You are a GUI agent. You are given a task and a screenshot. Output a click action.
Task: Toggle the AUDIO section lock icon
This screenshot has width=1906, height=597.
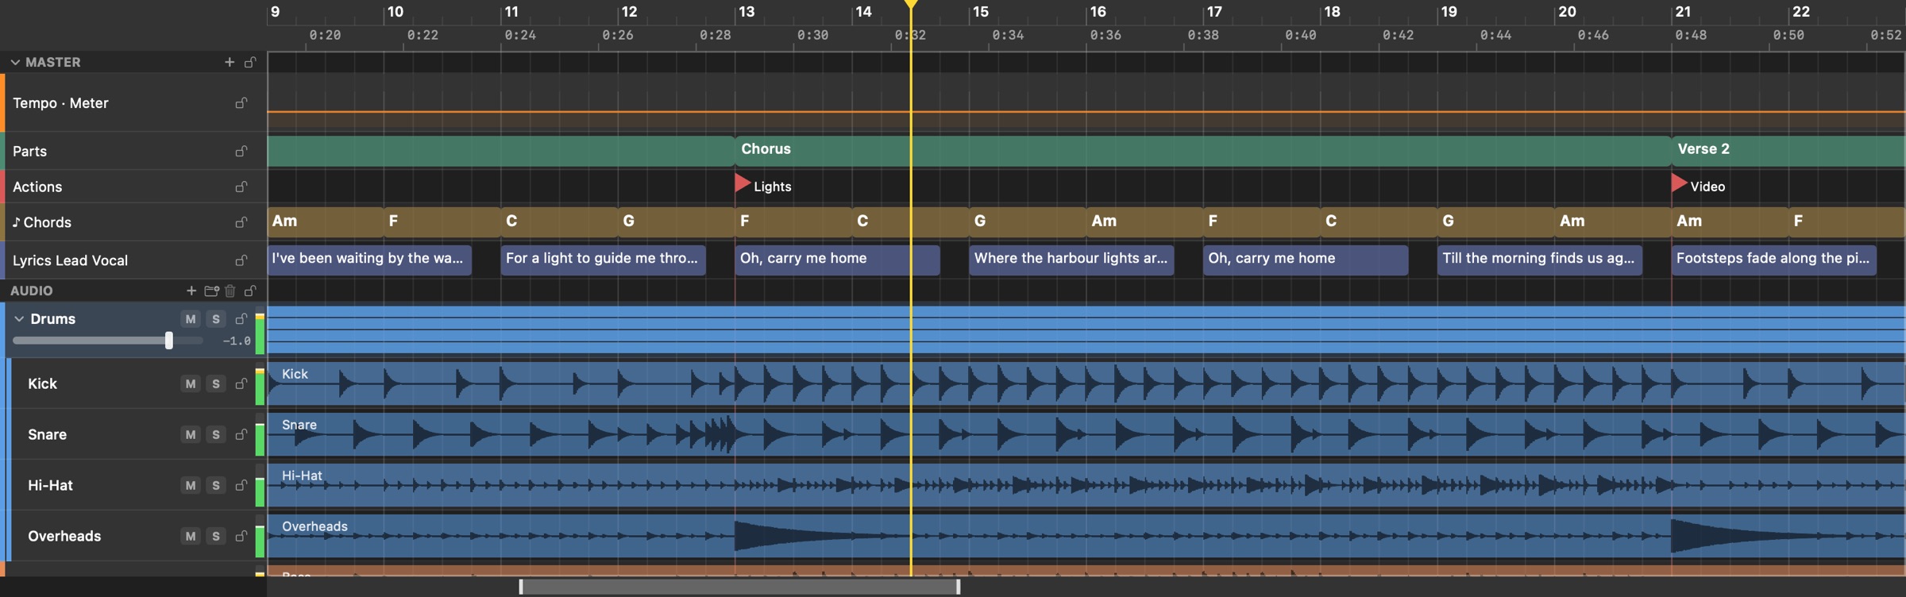coord(250,291)
